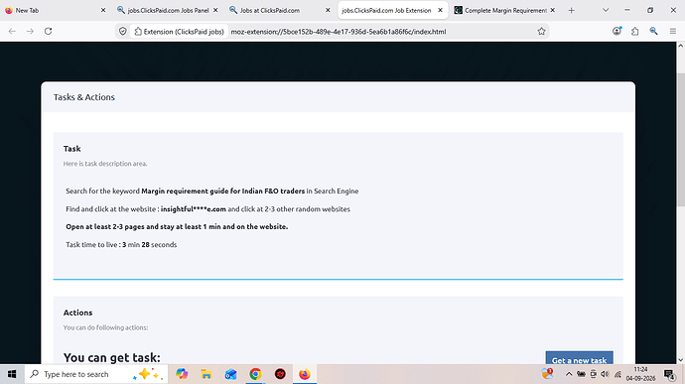
Task: Open Google Chrome from taskbar
Action: (x=255, y=374)
